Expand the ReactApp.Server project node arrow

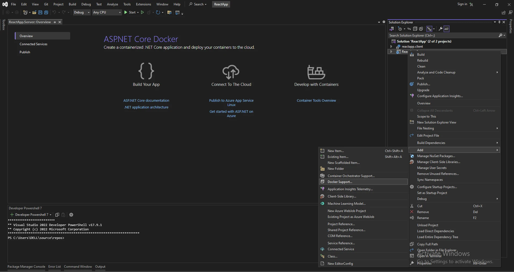391,52
